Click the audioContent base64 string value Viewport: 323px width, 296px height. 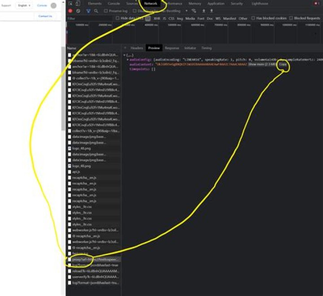point(201,64)
